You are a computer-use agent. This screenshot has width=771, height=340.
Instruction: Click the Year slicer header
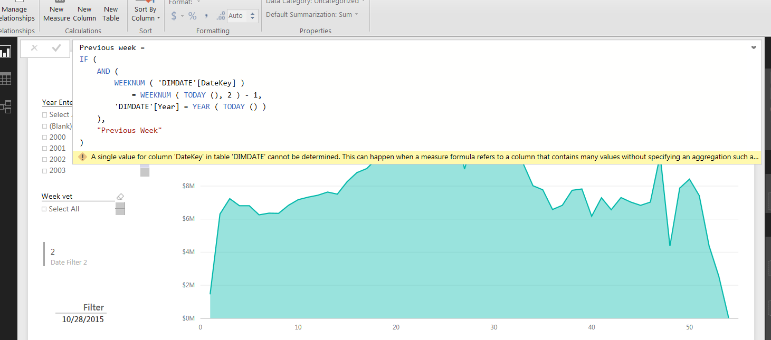tap(57, 102)
